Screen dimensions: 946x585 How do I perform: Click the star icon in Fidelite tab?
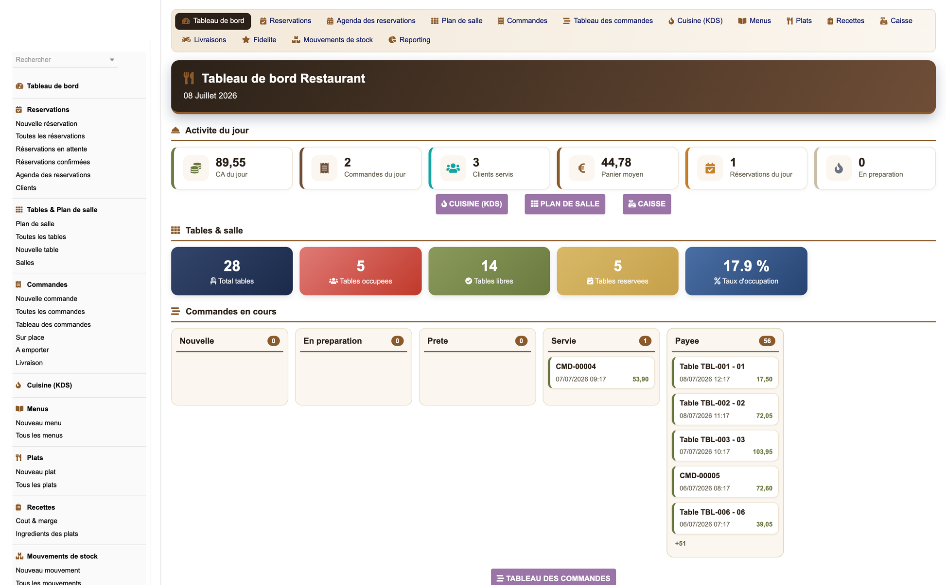click(246, 40)
